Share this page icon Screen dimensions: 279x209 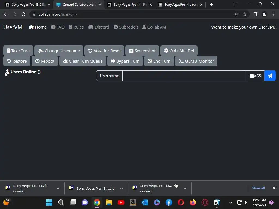click(x=236, y=14)
